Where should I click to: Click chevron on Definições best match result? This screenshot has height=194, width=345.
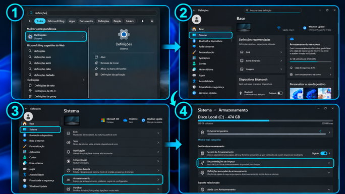(x=83, y=37)
